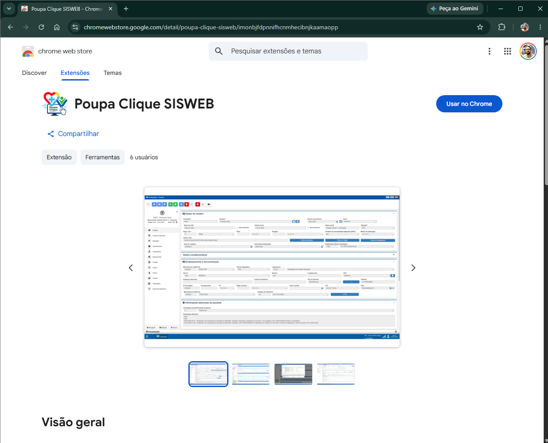Minimize the Chrome window
Screen dimensions: 548x443
[x=501, y=9]
